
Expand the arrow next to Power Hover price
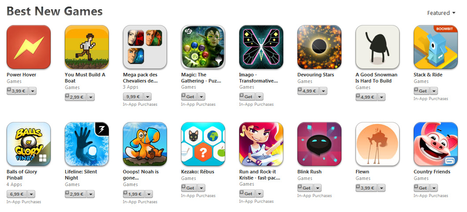pos(32,91)
